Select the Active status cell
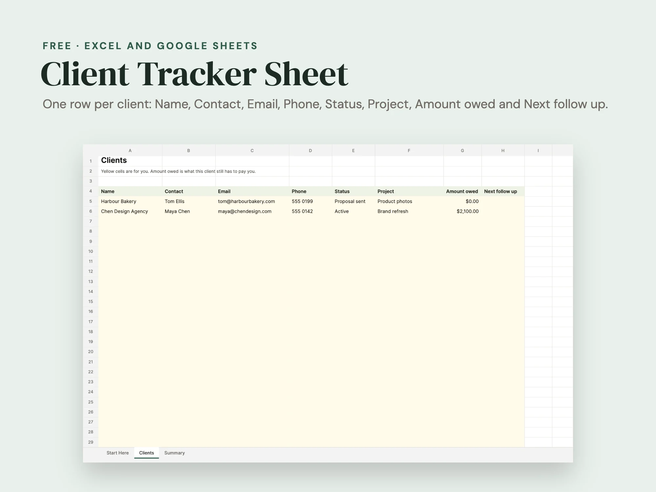This screenshot has width=656, height=492. (x=353, y=211)
